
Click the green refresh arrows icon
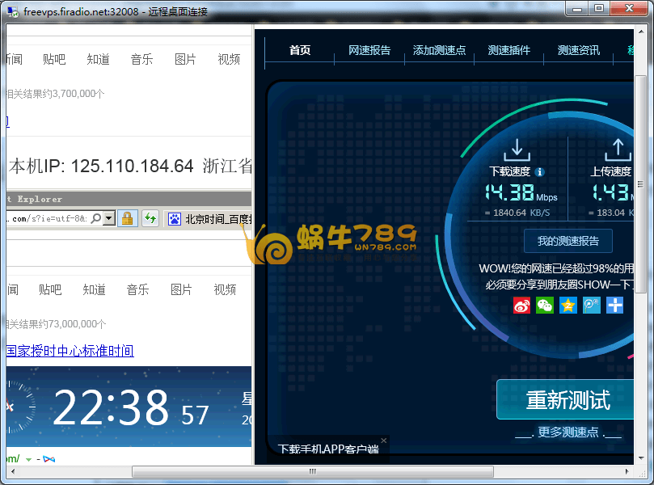[x=150, y=218]
